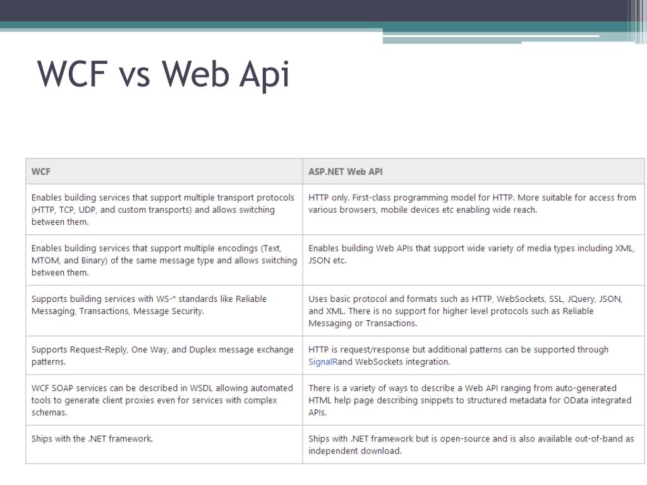The width and height of the screenshot is (647, 485).
Task: Click the dark header banner at top
Action: (313, 11)
